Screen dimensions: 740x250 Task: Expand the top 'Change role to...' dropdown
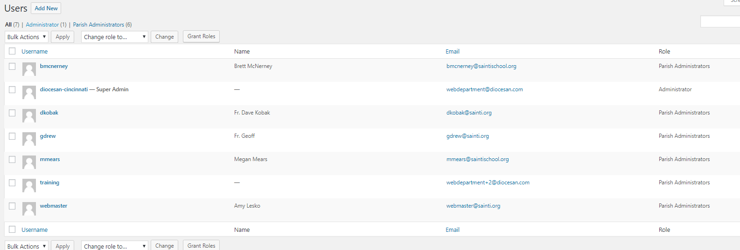(114, 37)
